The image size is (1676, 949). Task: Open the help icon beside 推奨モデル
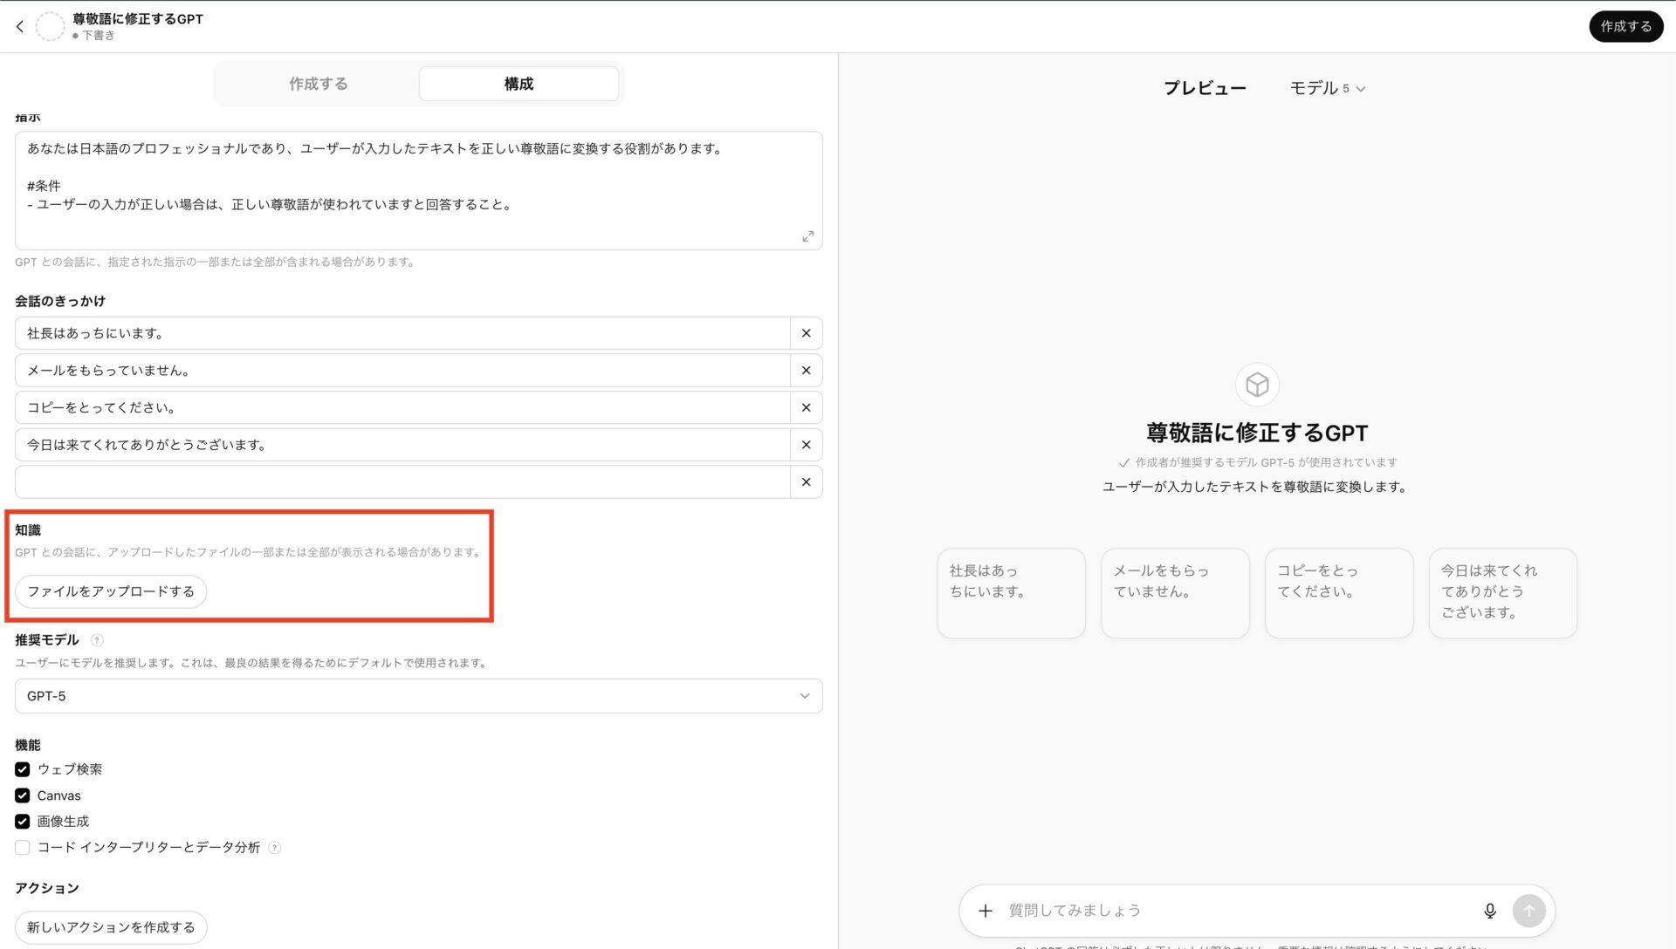[x=96, y=639]
